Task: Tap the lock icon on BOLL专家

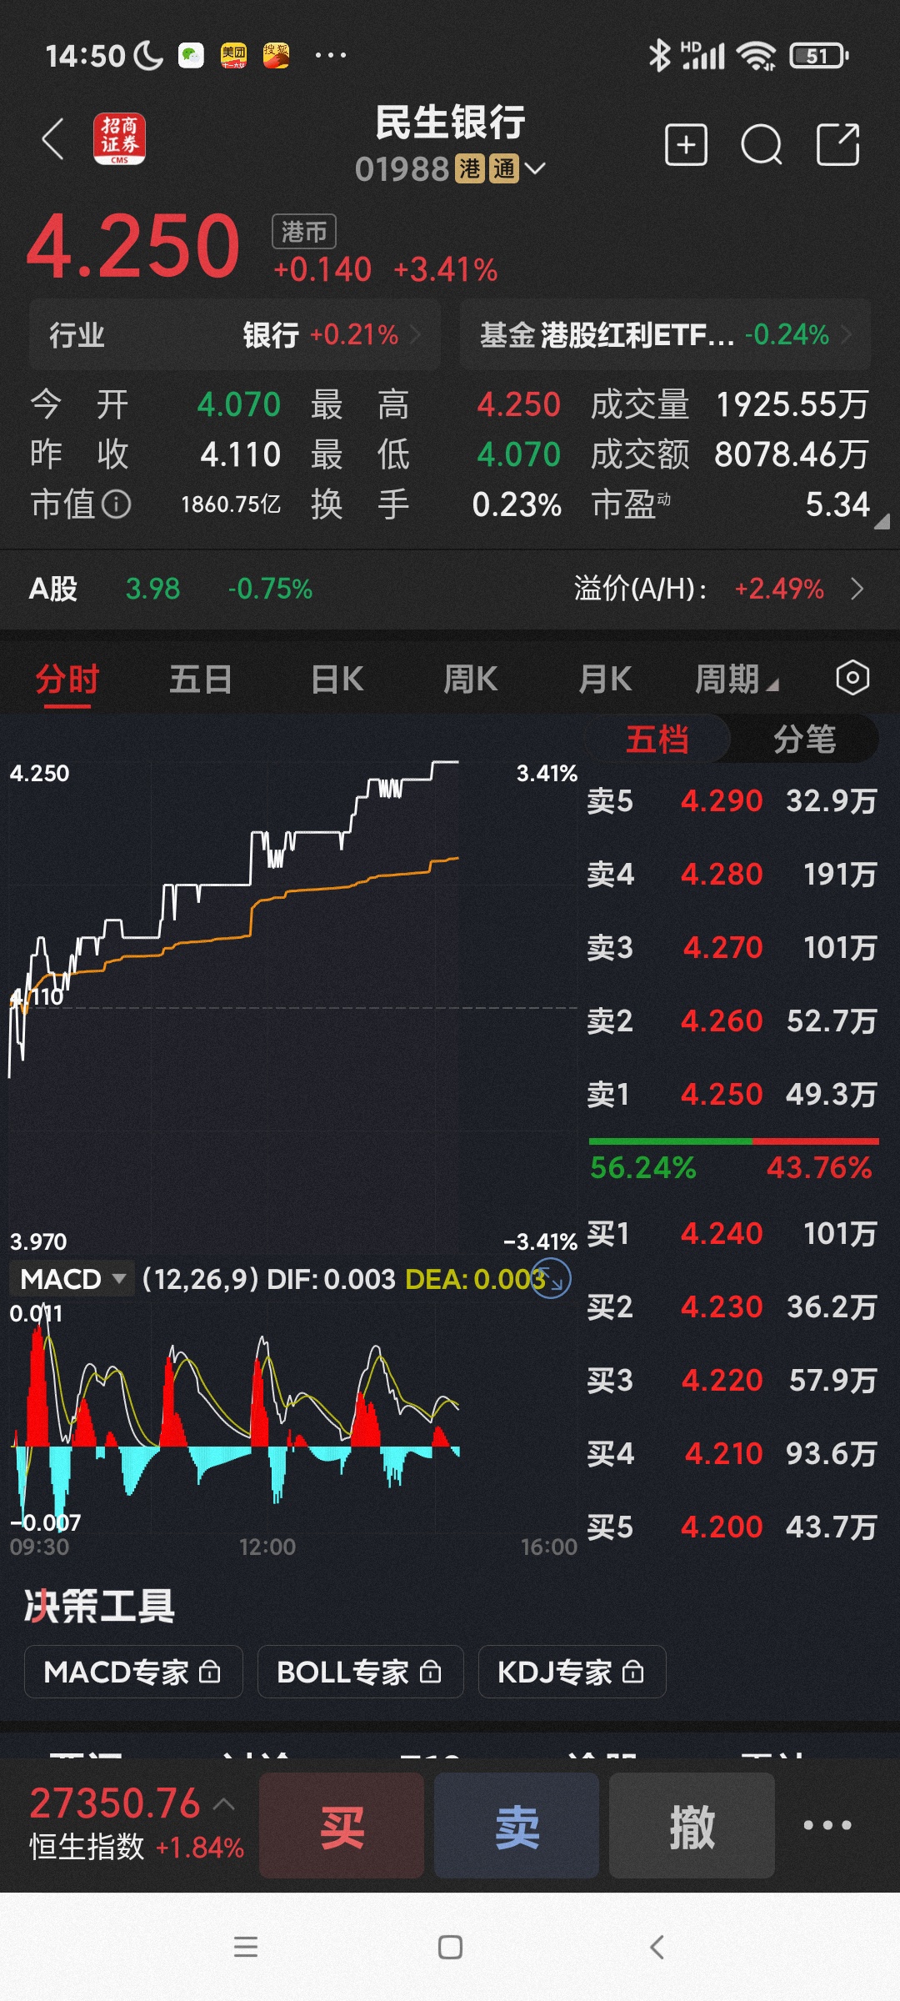Action: (x=430, y=1671)
